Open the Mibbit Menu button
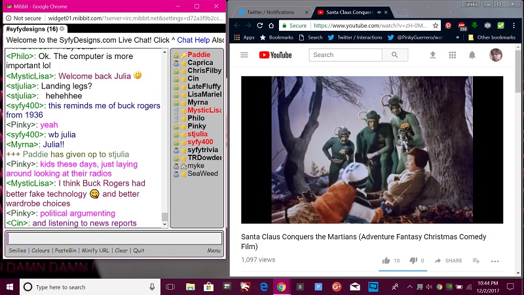Screen dimensions: 524x295 click(x=214, y=250)
